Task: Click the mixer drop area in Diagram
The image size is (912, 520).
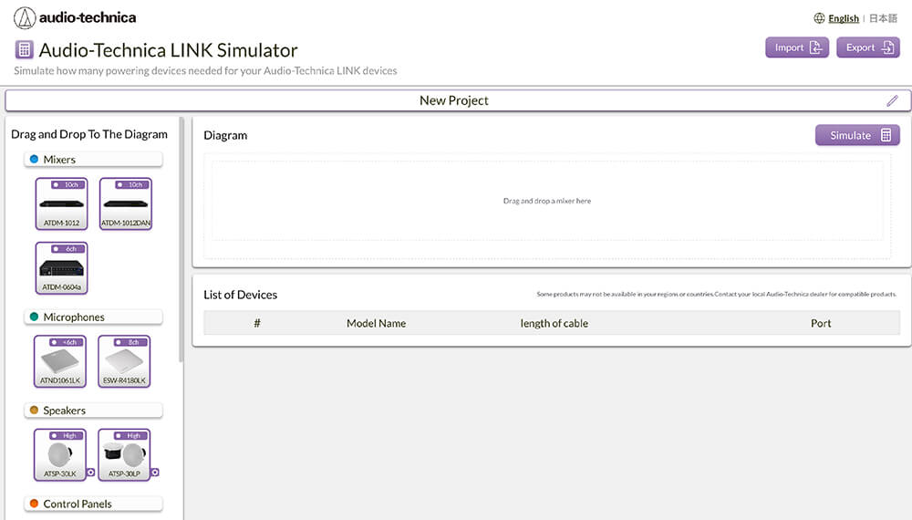Action: [x=546, y=201]
